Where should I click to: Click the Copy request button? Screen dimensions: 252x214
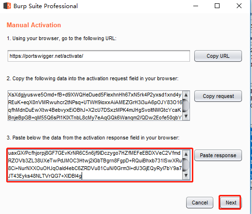[x=218, y=96]
